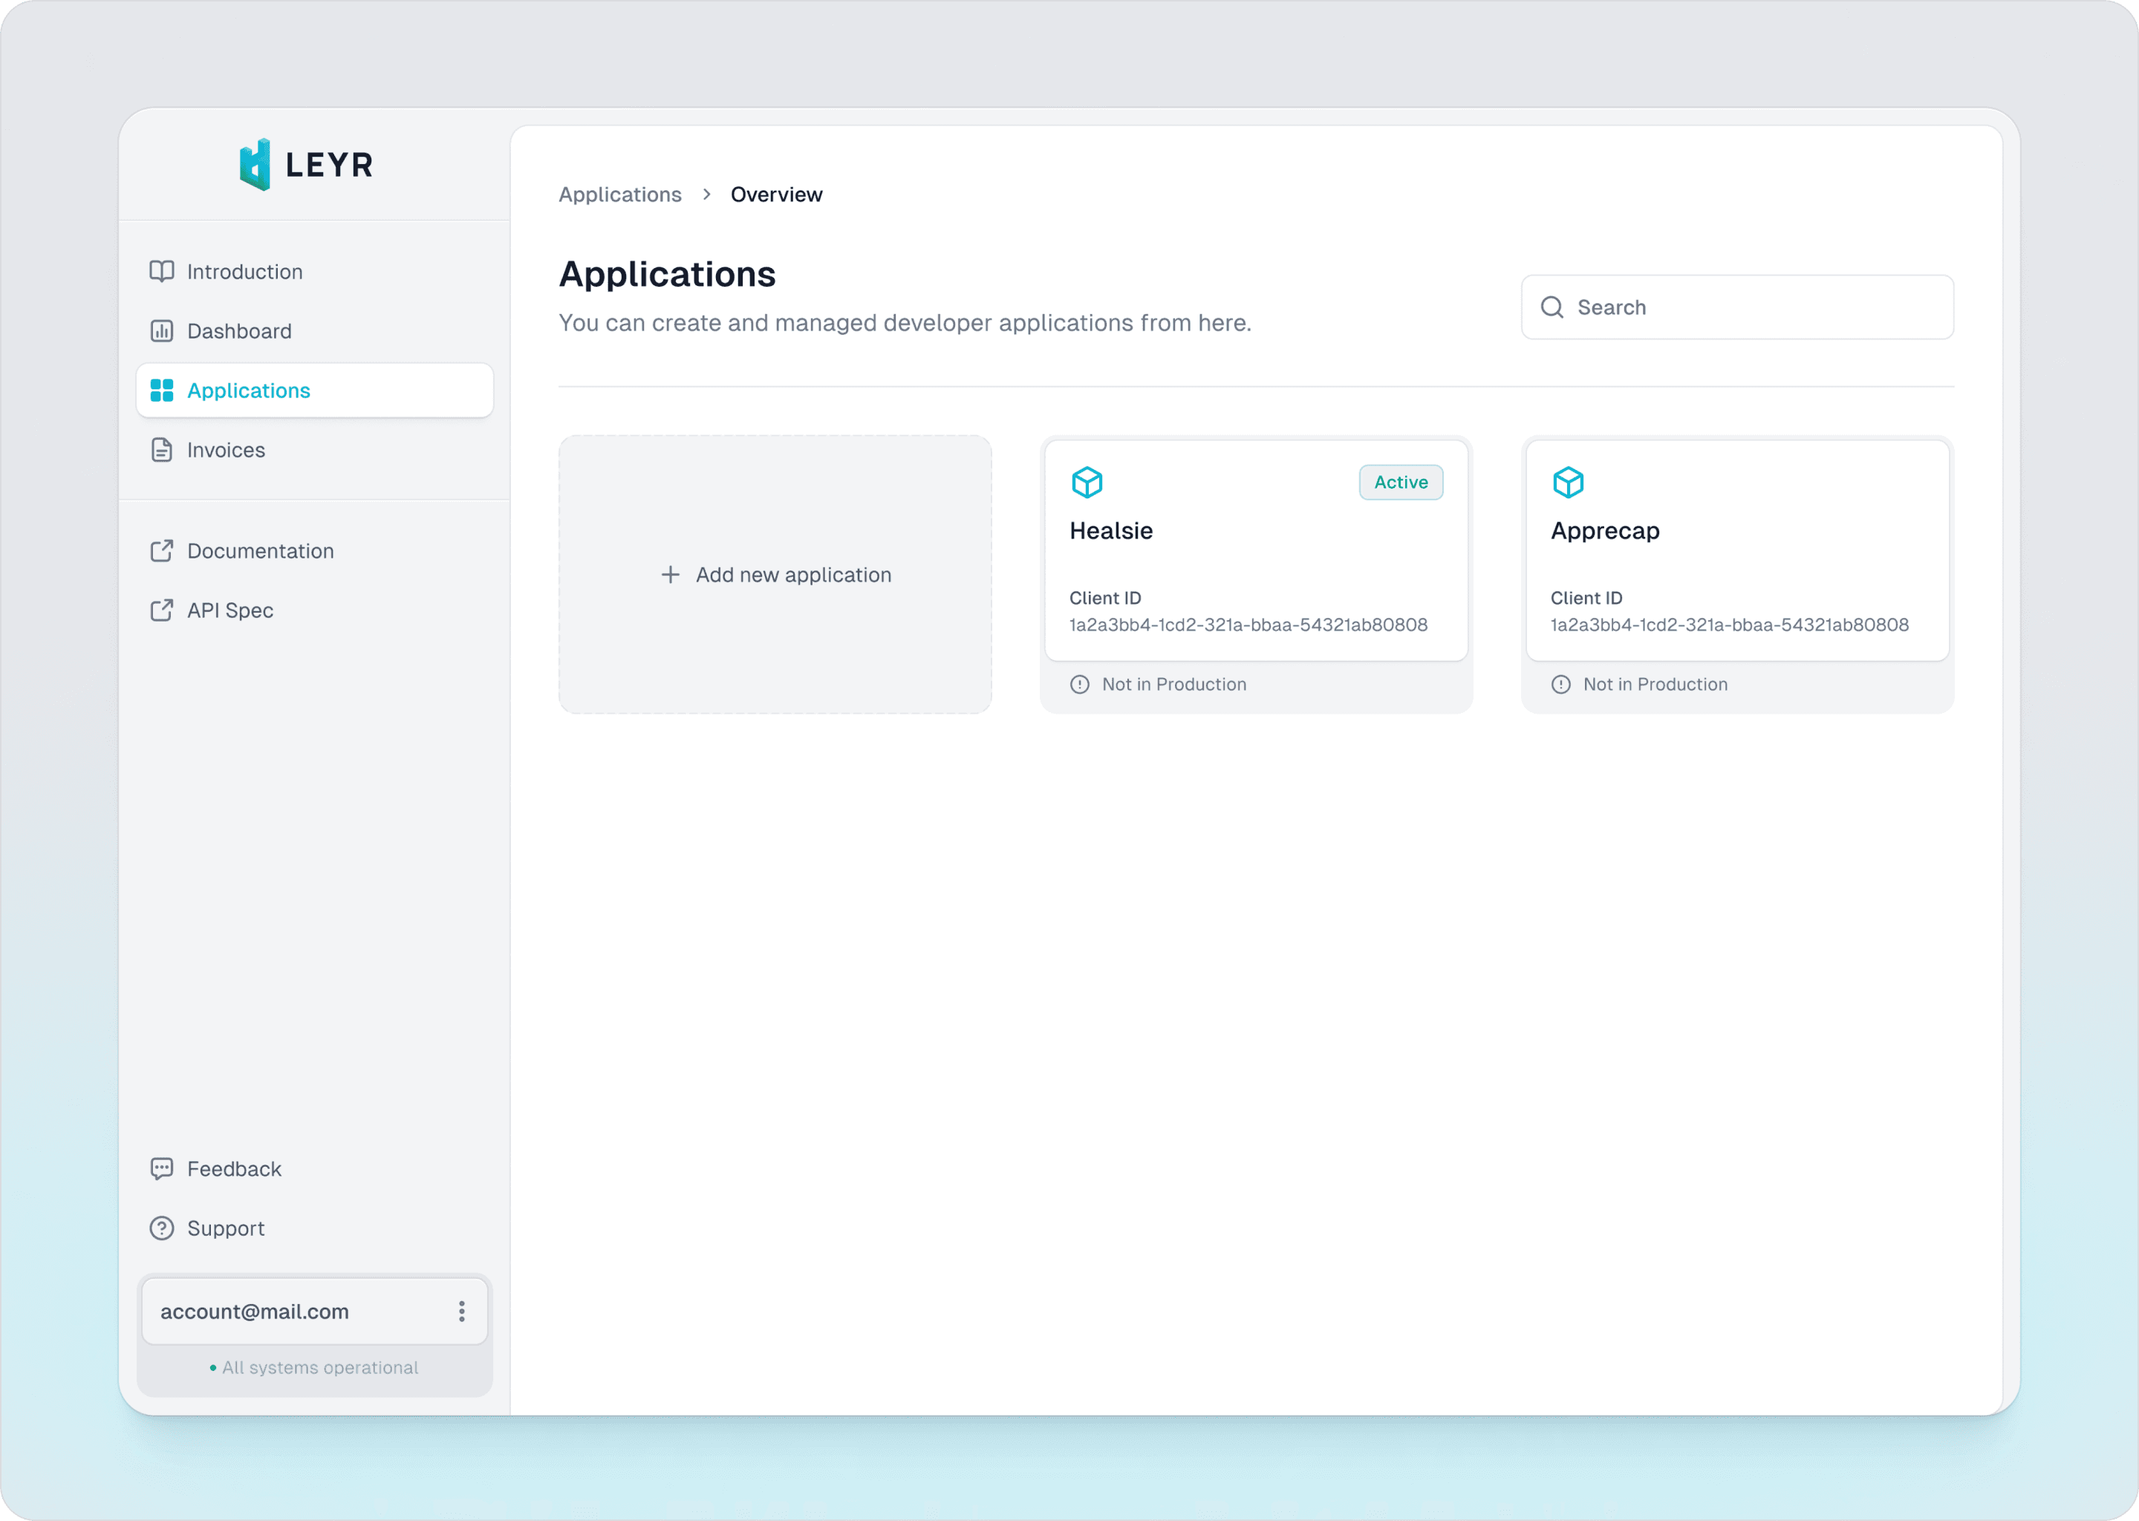Open the API Spec link

click(x=315, y=610)
